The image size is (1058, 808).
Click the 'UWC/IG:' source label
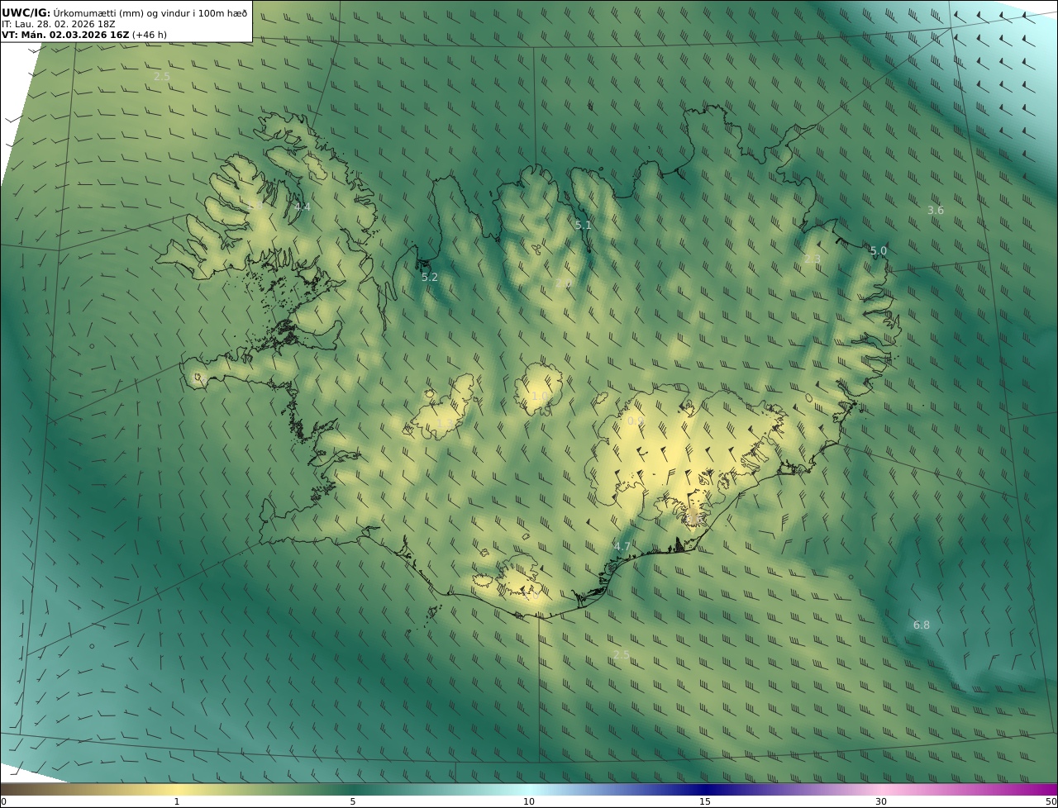26,12
